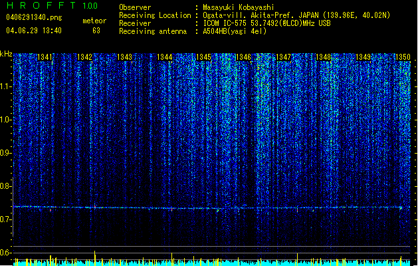
Task: Click the 1350 time marker
Action: [x=403, y=57]
